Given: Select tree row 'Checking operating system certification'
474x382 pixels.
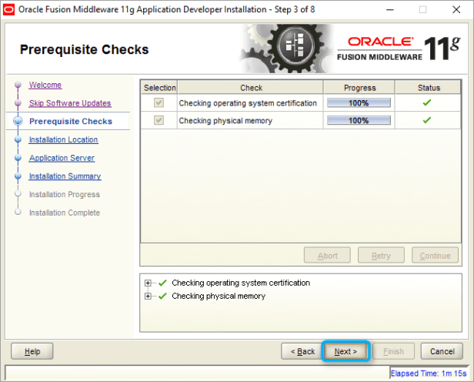Looking at the screenshot, I should (241, 283).
